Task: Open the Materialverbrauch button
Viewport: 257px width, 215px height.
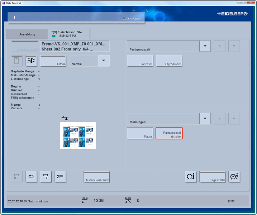Action: pos(96,177)
